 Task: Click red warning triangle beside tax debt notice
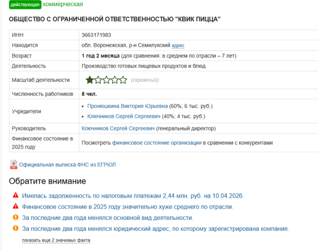pyautogui.click(x=16, y=195)
